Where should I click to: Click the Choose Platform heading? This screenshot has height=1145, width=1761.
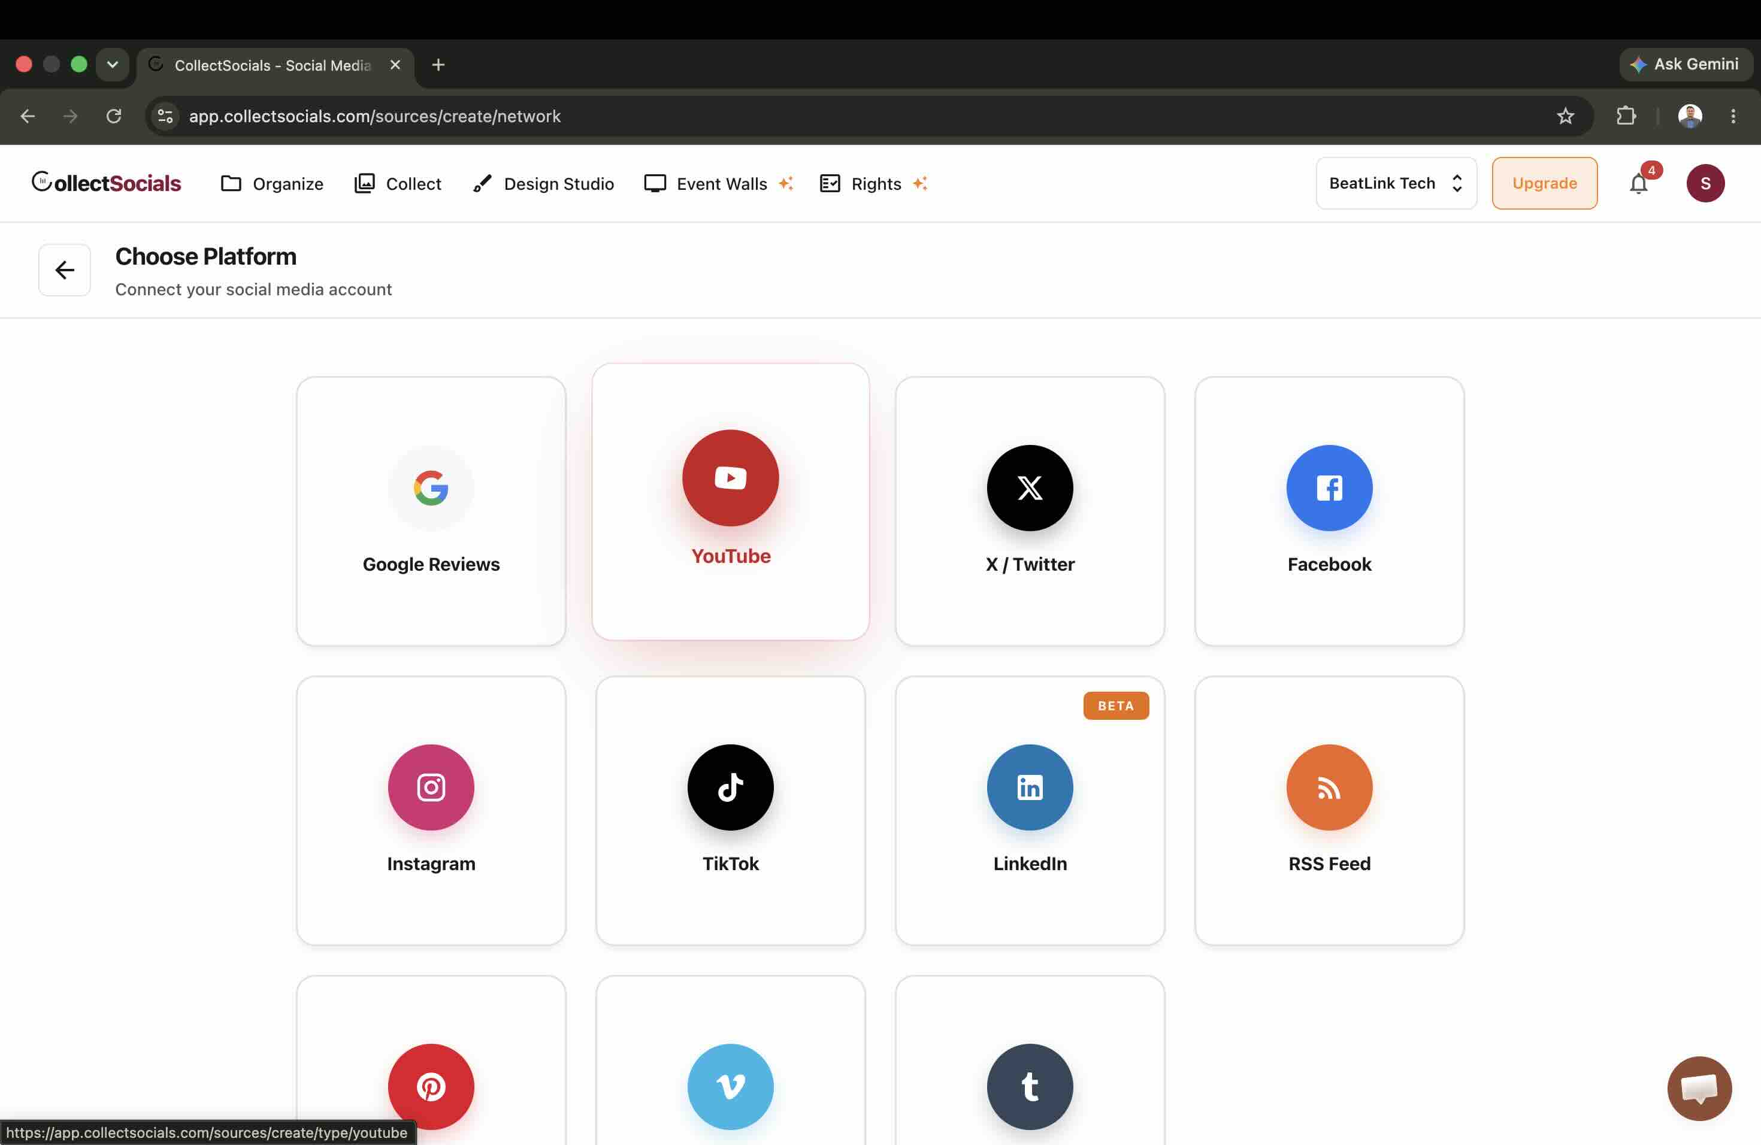tap(205, 257)
